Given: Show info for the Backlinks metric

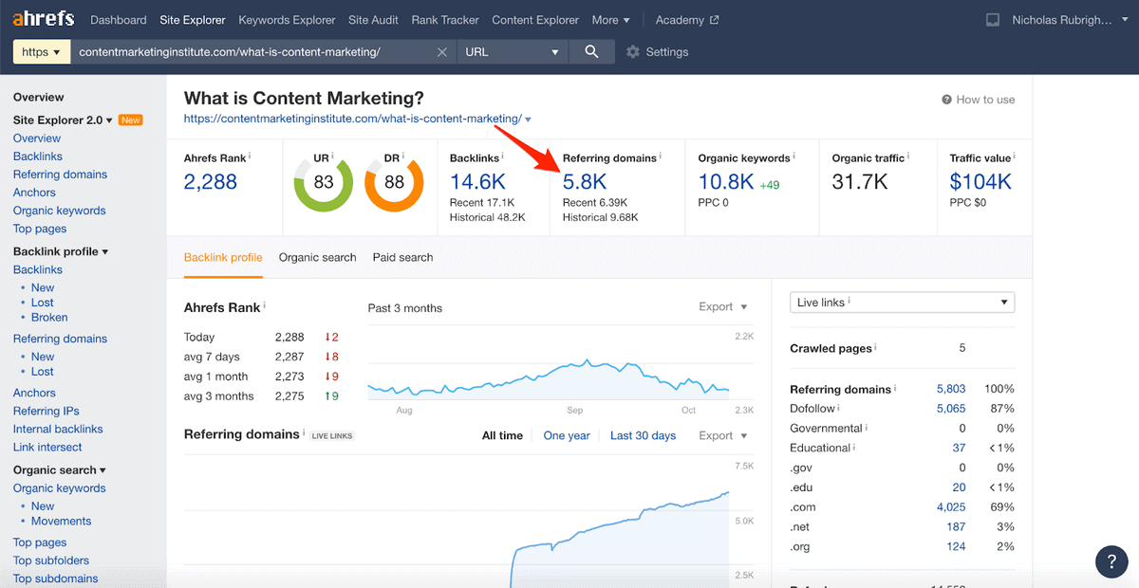Looking at the screenshot, I should (x=502, y=156).
